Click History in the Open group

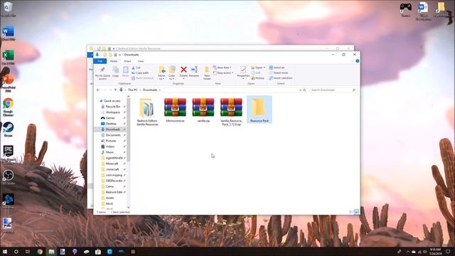257,78
